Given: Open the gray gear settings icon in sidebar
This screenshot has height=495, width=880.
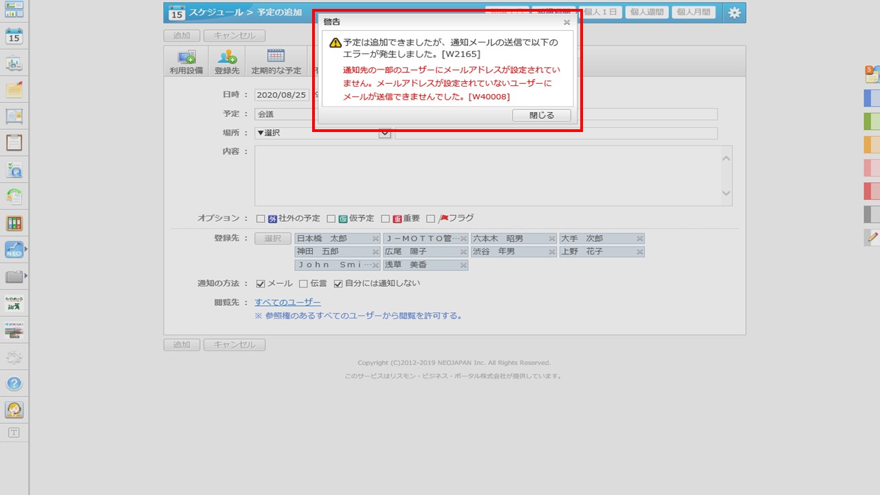Looking at the screenshot, I should coord(14,357).
